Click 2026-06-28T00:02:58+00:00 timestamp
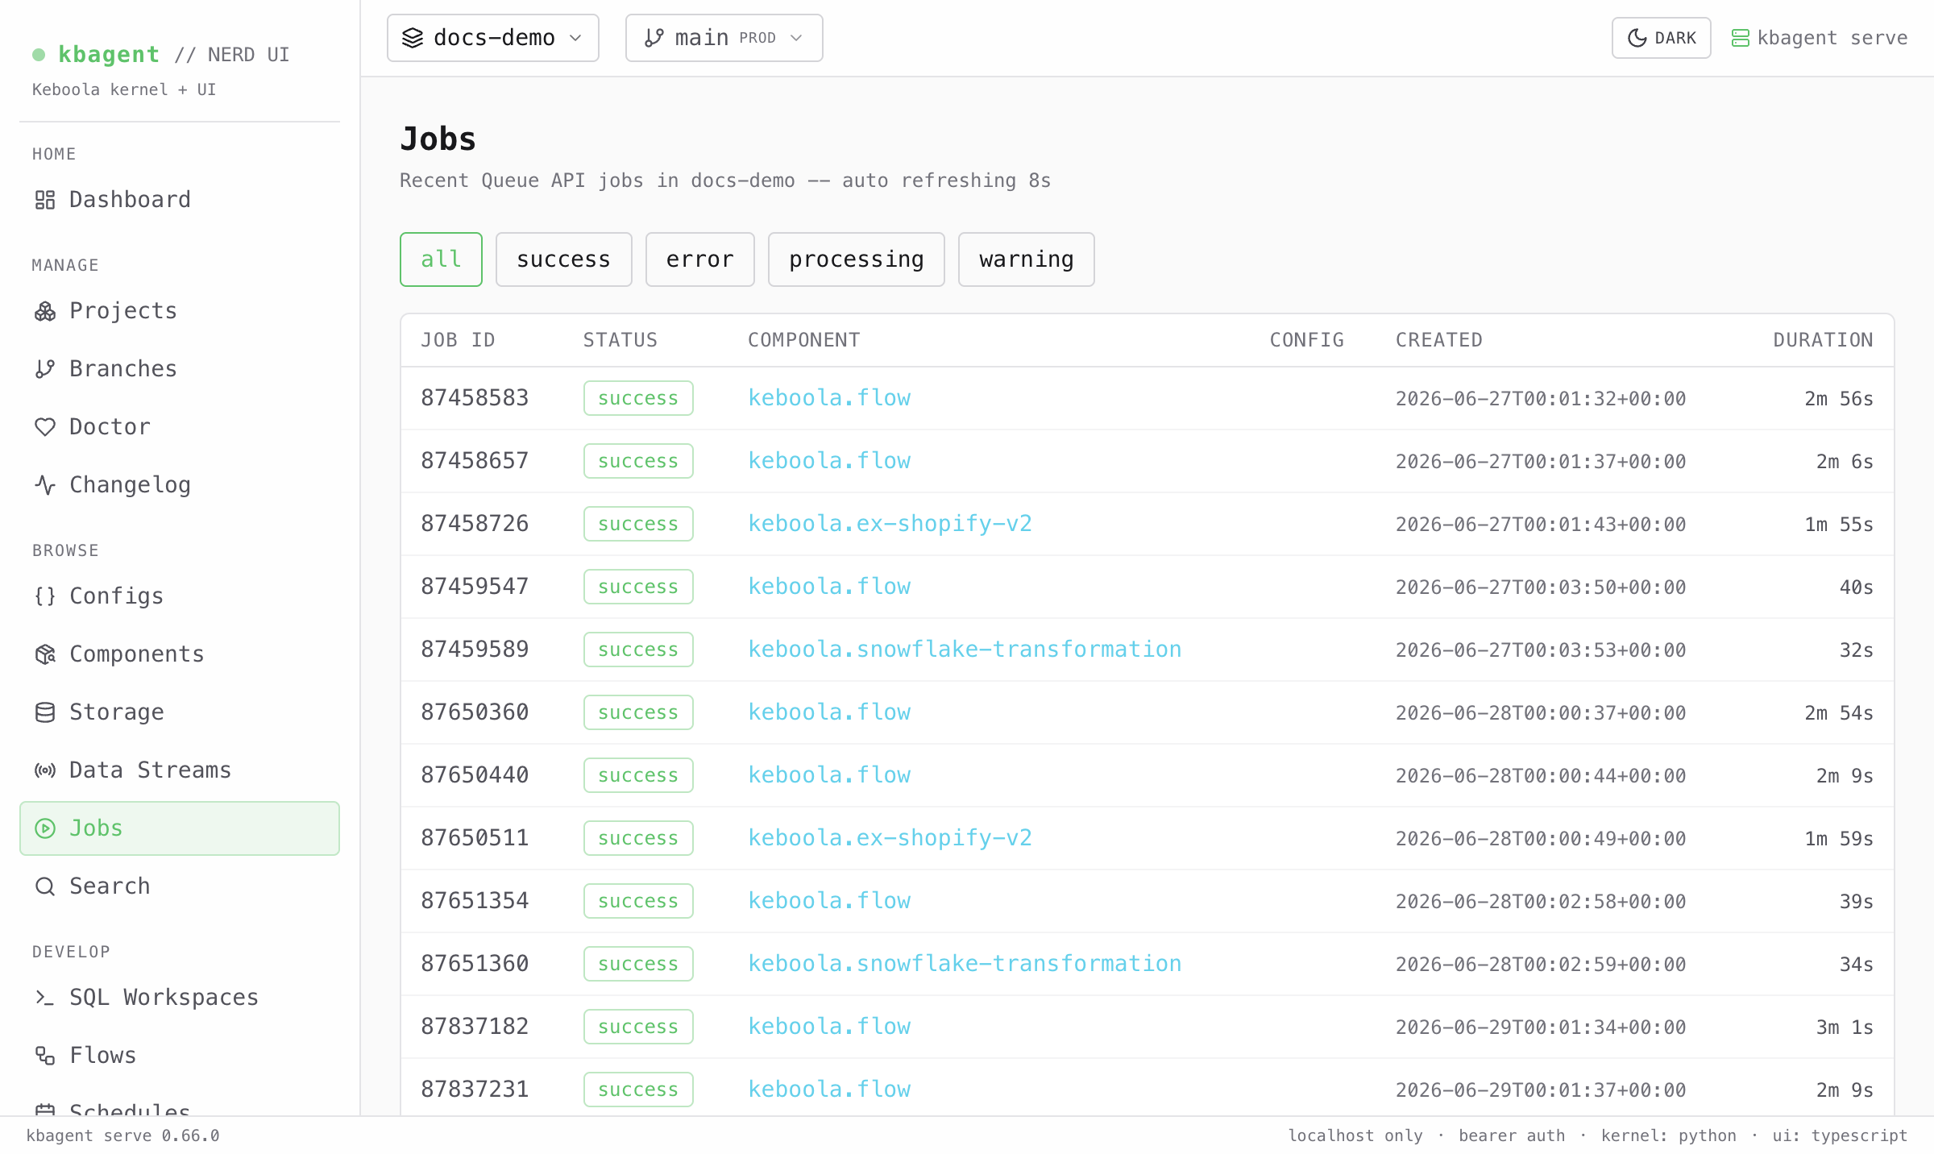Viewport: 1934px width, 1154px height. [1541, 901]
